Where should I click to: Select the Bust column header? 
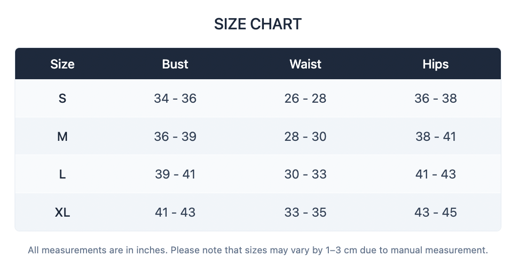[175, 64]
